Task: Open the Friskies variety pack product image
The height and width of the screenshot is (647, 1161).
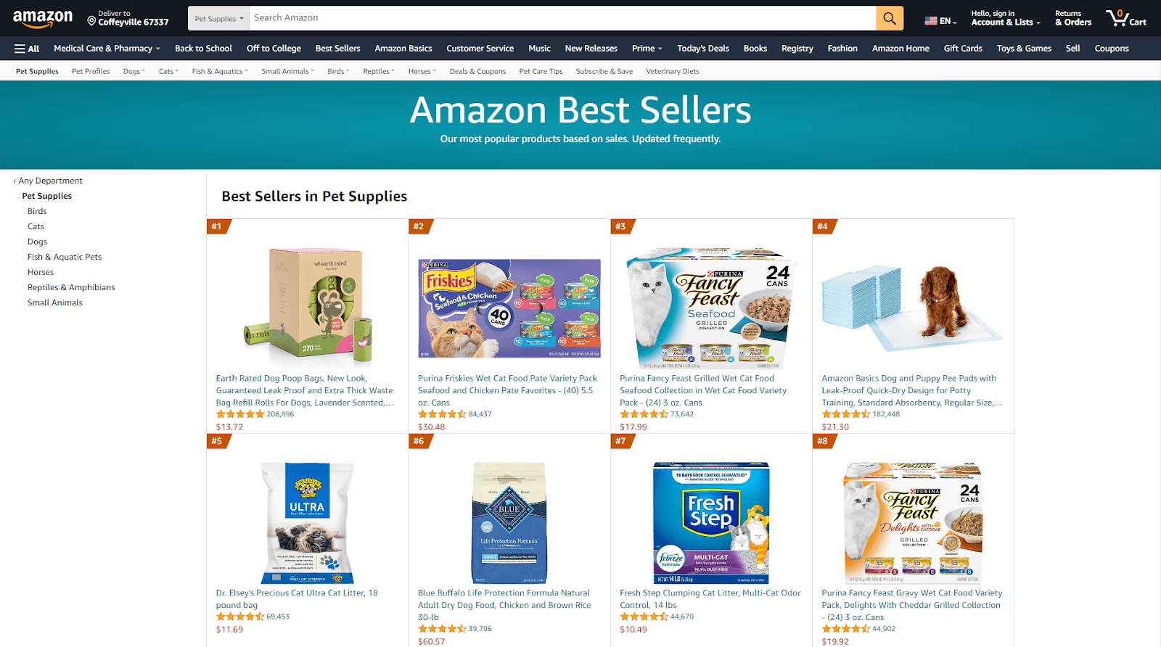Action: click(x=509, y=308)
